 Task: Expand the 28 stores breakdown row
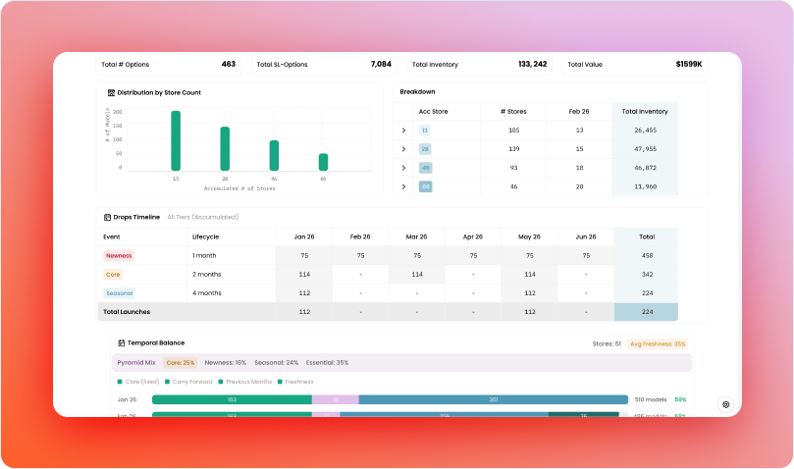403,149
